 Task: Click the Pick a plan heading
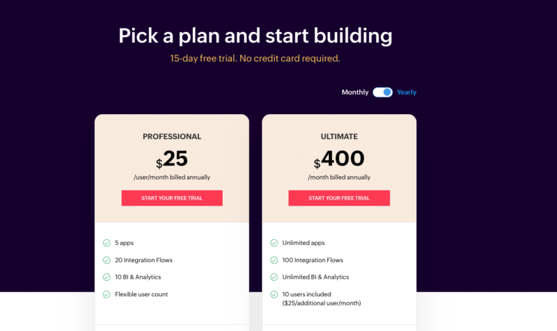tap(255, 35)
